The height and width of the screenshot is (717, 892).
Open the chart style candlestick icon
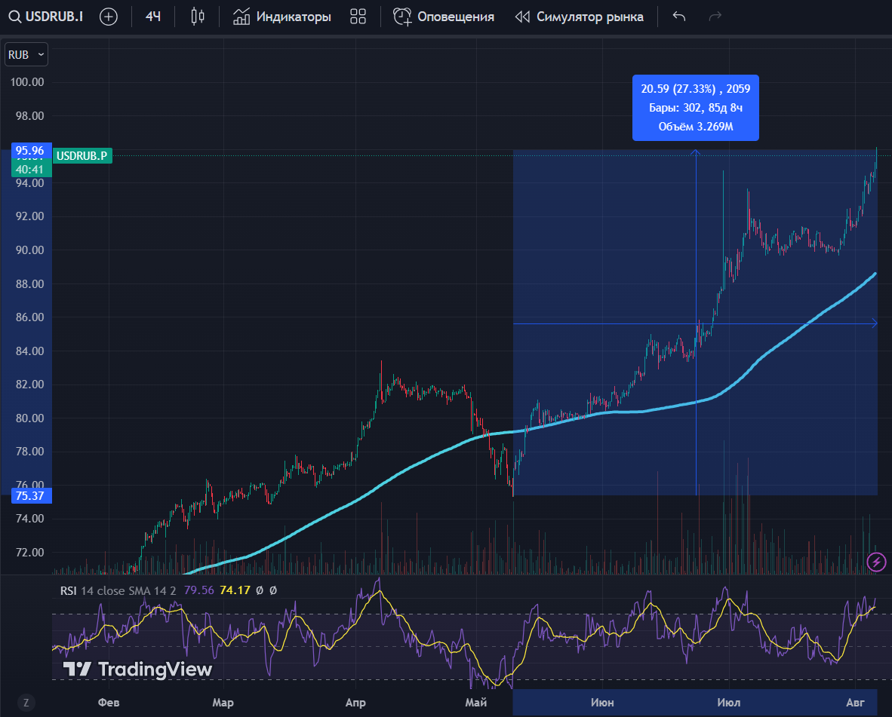click(x=196, y=16)
